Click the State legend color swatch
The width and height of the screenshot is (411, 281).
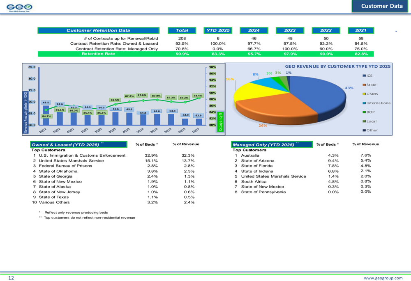(364, 85)
